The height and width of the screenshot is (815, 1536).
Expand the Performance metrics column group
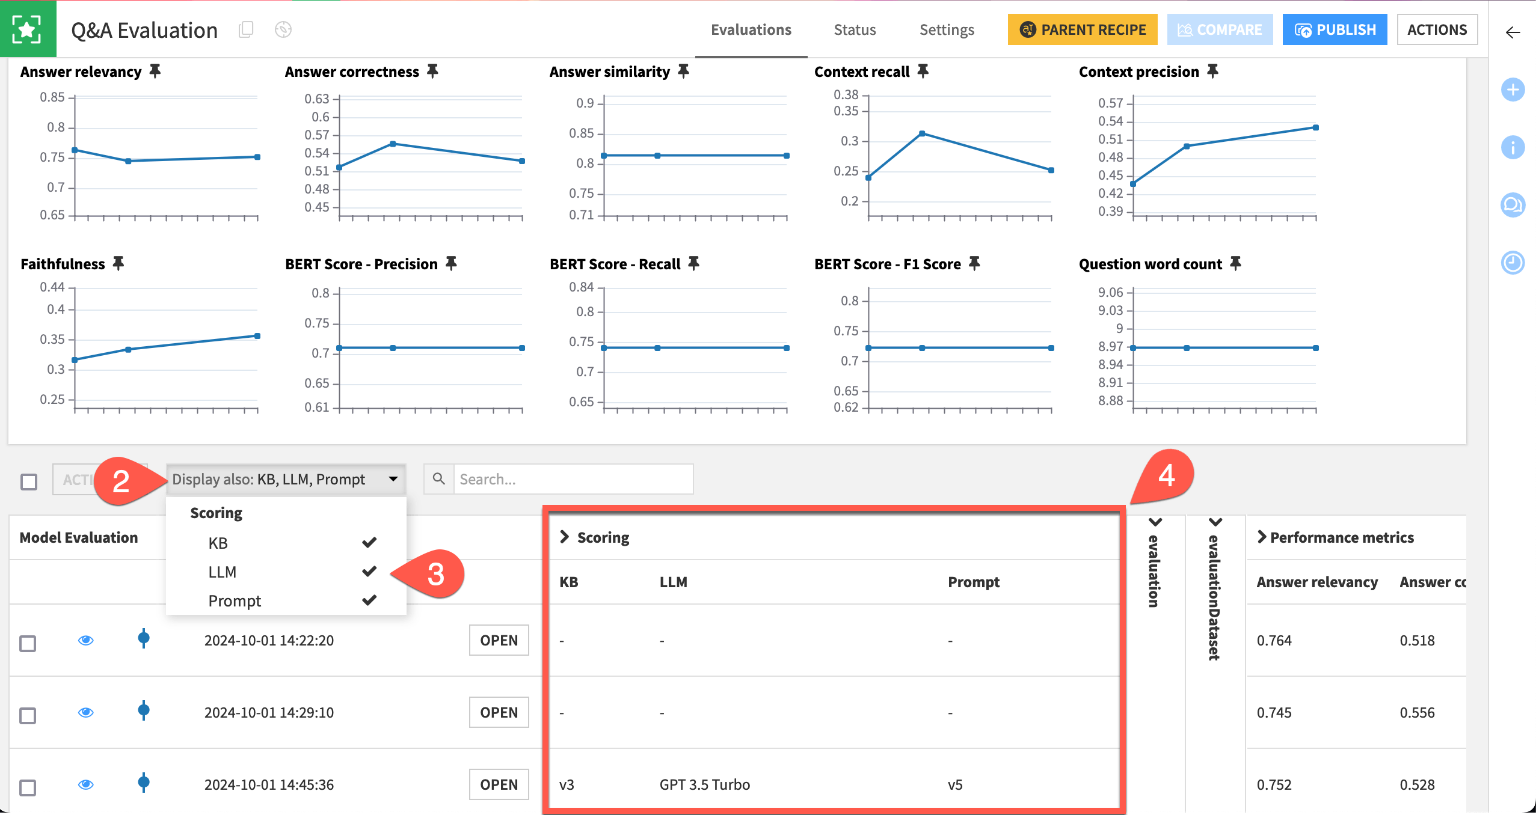coord(1262,537)
